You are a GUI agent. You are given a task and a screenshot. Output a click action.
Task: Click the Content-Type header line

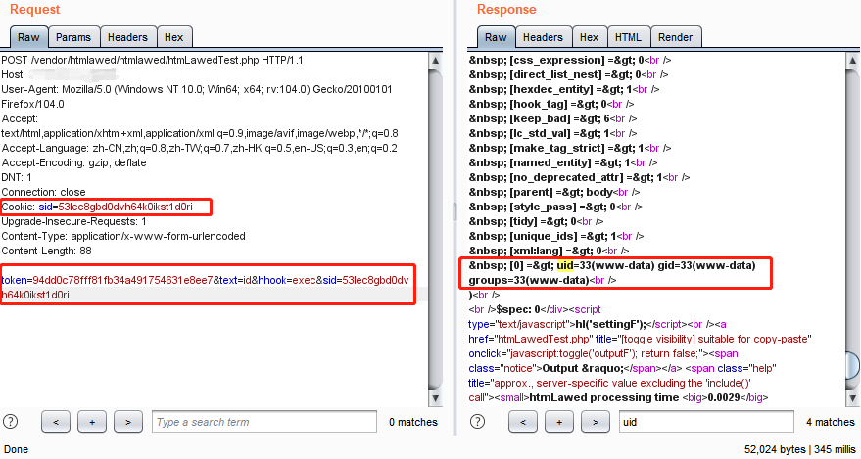tap(123, 236)
